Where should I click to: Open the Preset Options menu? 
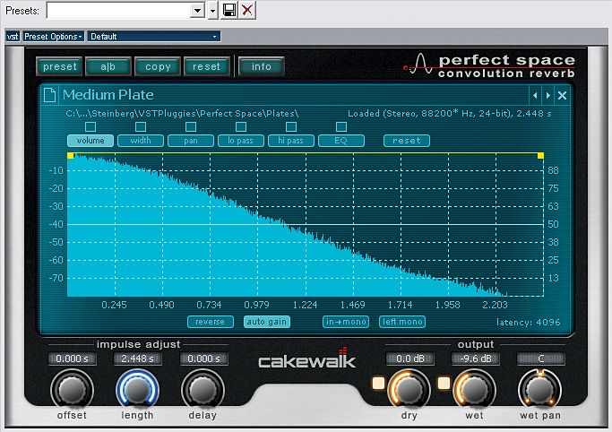53,36
